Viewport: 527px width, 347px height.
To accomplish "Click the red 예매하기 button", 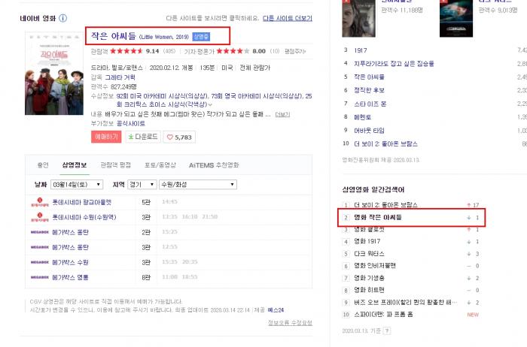I will click(106, 137).
